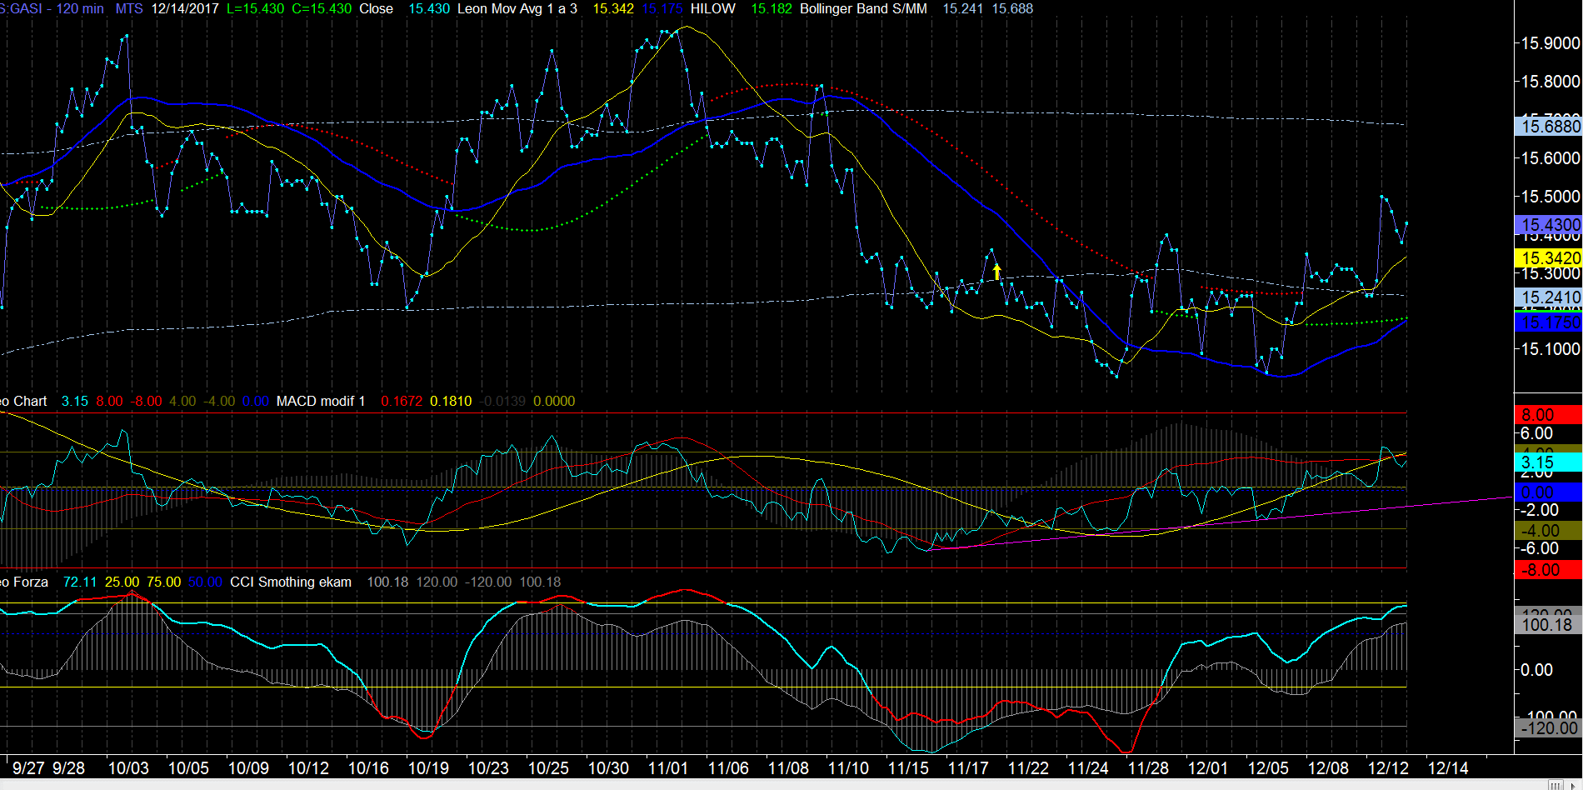Click the HILOW indicator label
This screenshot has height=790, width=1583.
[712, 8]
